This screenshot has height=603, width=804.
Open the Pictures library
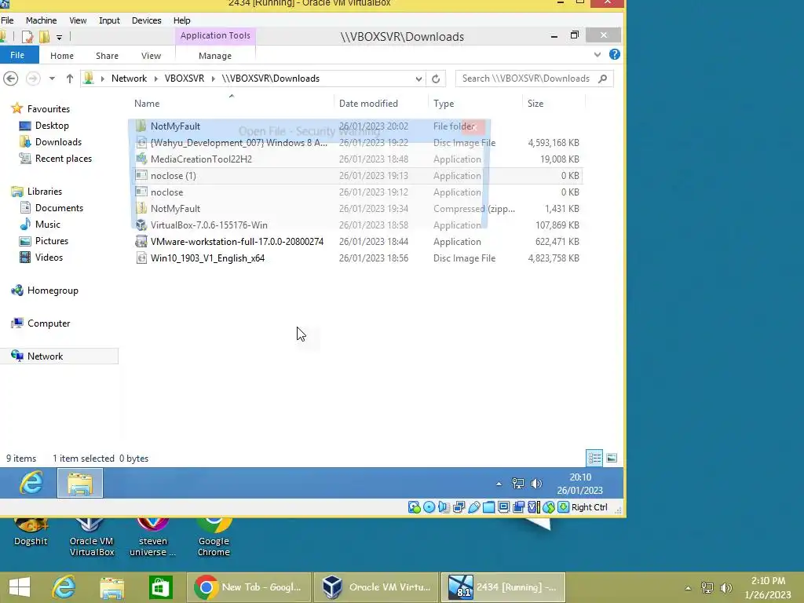[x=43, y=240]
